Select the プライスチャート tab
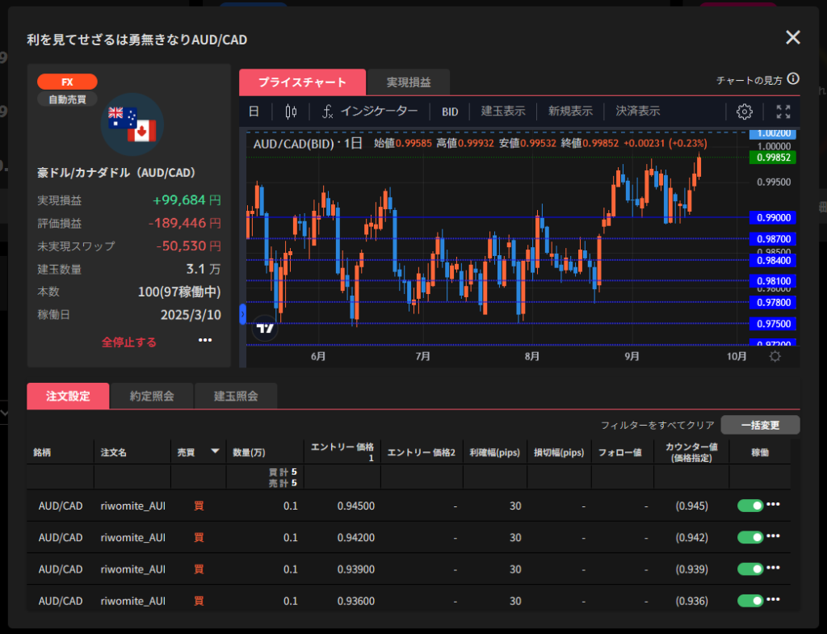Image resolution: width=827 pixels, height=634 pixels. click(x=302, y=82)
